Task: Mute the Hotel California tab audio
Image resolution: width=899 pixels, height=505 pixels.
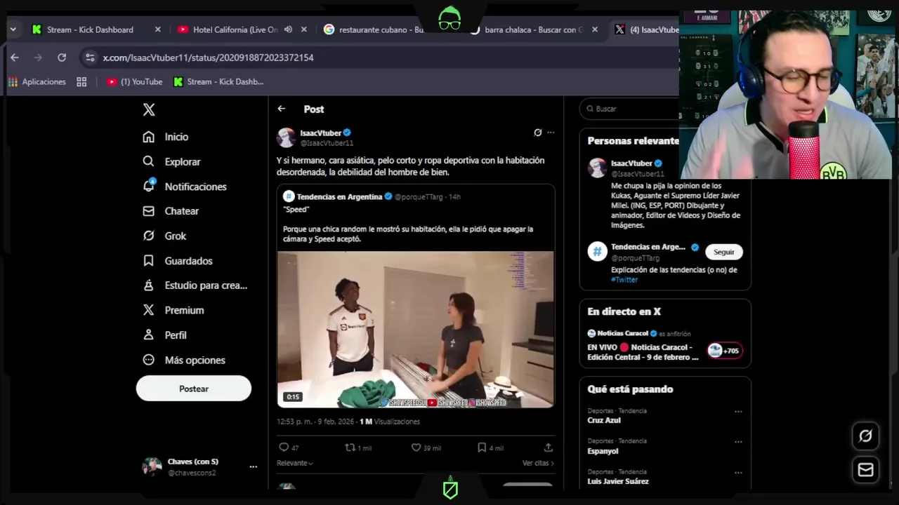Action: 288,29
